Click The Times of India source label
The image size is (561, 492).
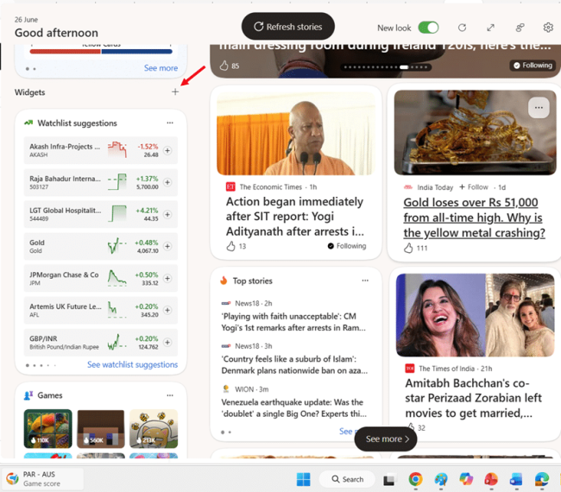[x=446, y=369]
